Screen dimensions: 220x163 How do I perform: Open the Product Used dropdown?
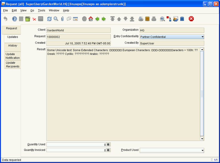point(202,150)
